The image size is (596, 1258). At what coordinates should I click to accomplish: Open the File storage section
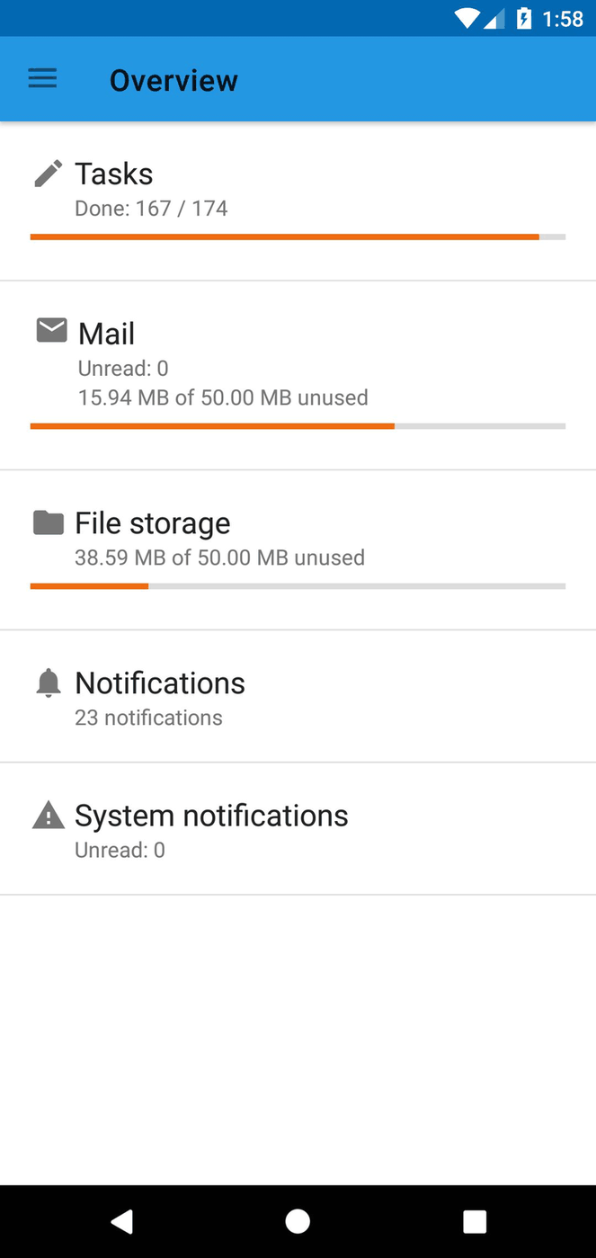point(153,522)
